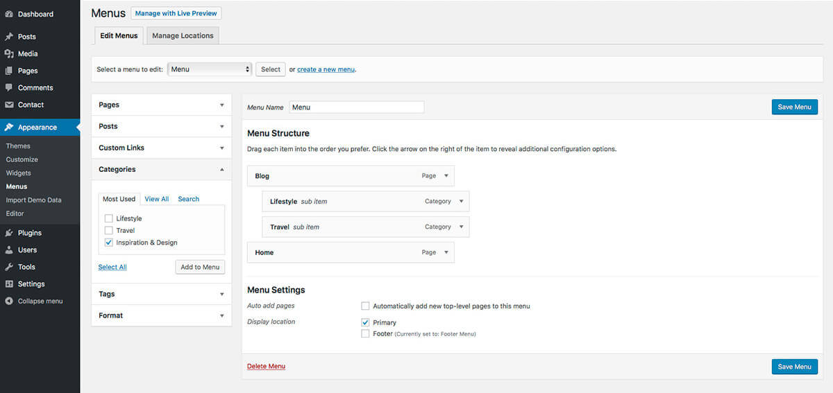Click the Add to Menu button
The image size is (833, 393).
click(200, 267)
